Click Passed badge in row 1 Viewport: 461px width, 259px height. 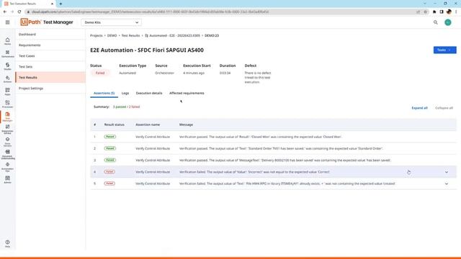click(110, 137)
